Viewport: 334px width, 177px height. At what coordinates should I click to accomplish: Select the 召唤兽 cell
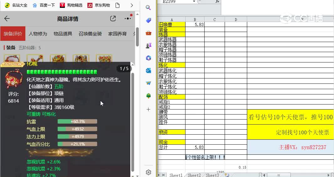172,24
